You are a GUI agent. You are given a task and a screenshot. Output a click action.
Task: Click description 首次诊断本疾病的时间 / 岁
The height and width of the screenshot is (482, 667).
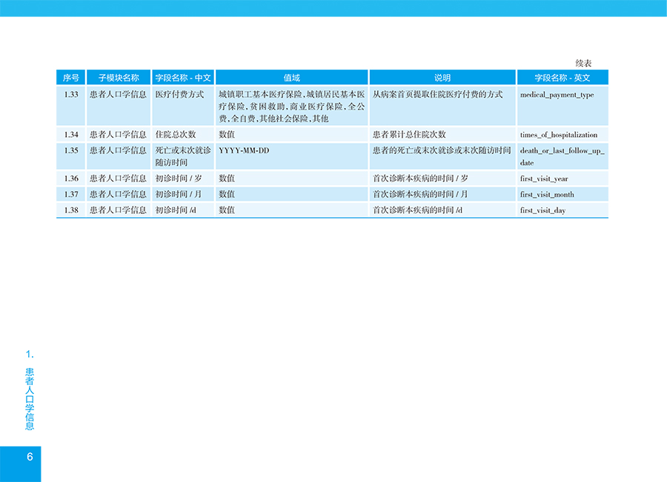[420, 178]
